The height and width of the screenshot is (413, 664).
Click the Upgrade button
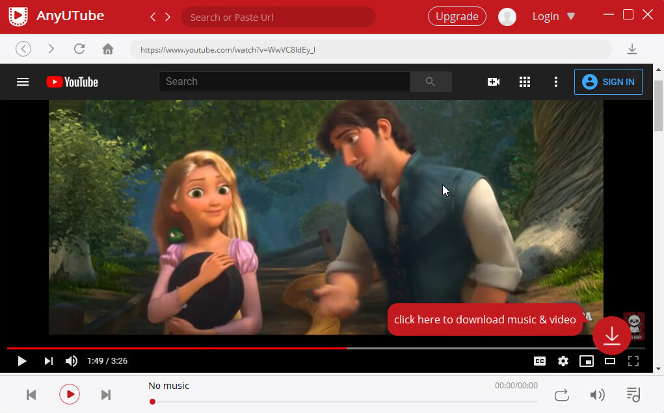pos(457,16)
